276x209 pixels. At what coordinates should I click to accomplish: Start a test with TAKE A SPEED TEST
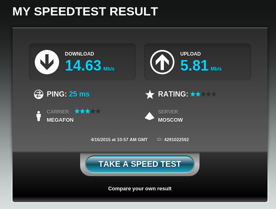140,164
